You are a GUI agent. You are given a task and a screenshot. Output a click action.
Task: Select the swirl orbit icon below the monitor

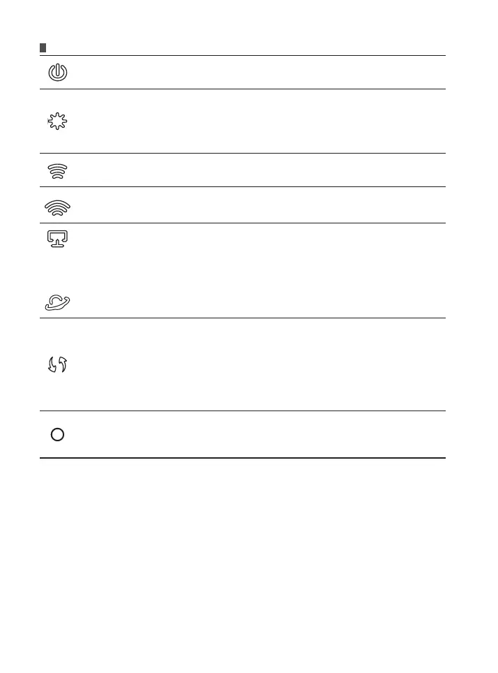pyautogui.click(x=57, y=302)
